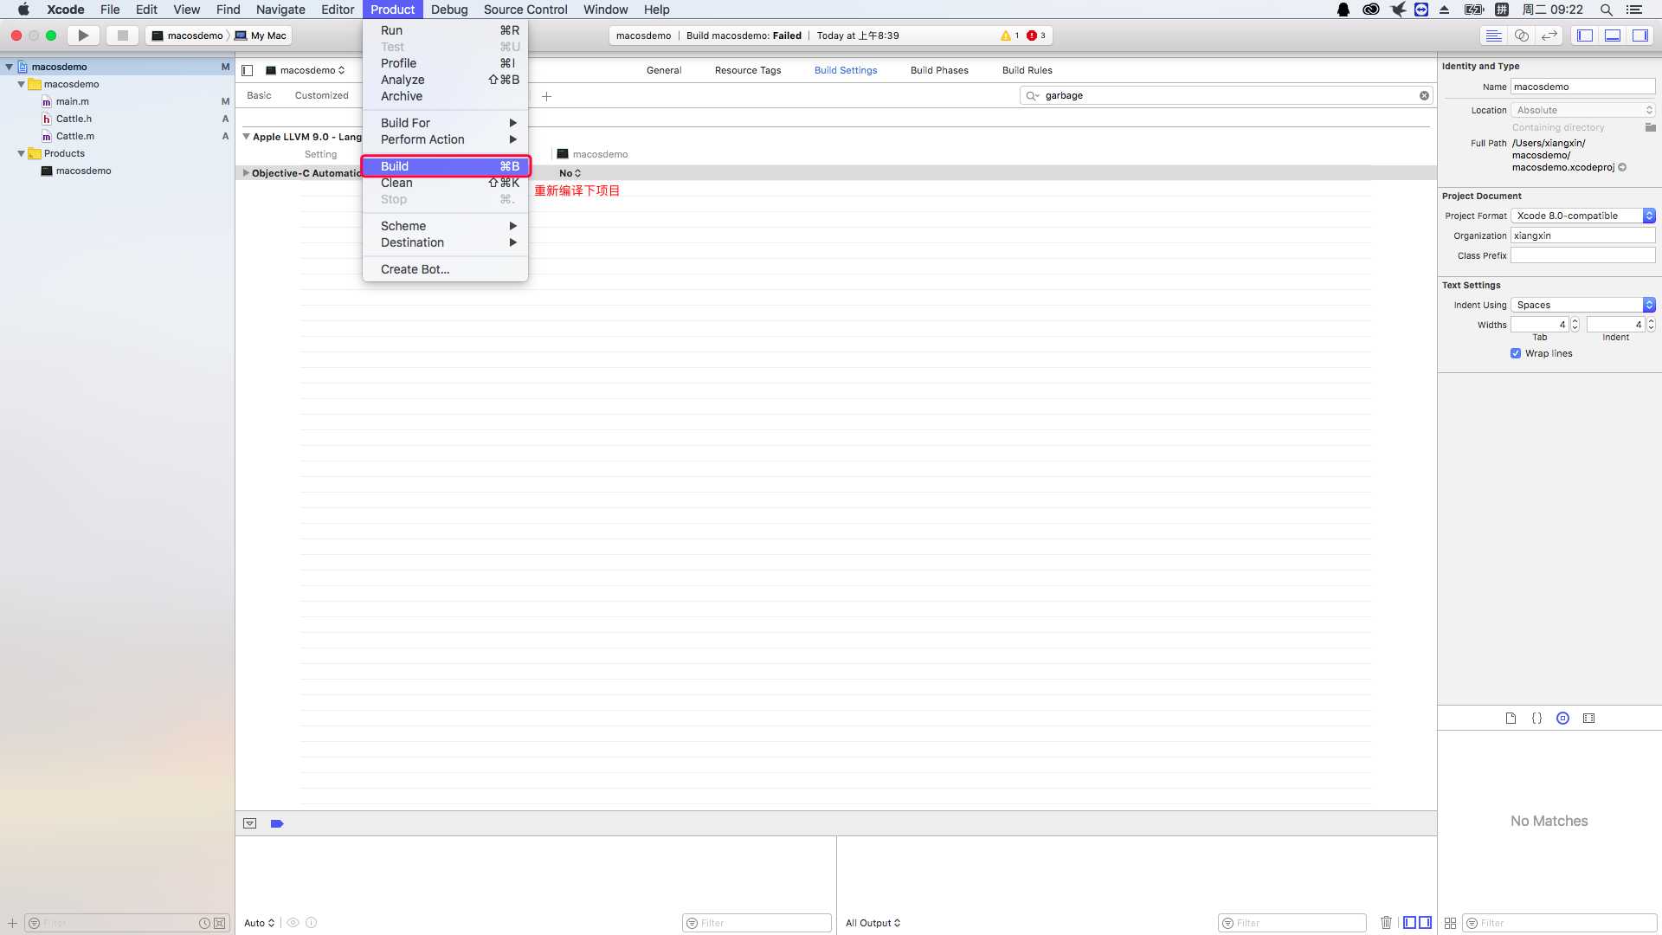Collapse macosdemo group folder
1662x935 pixels.
[21, 84]
